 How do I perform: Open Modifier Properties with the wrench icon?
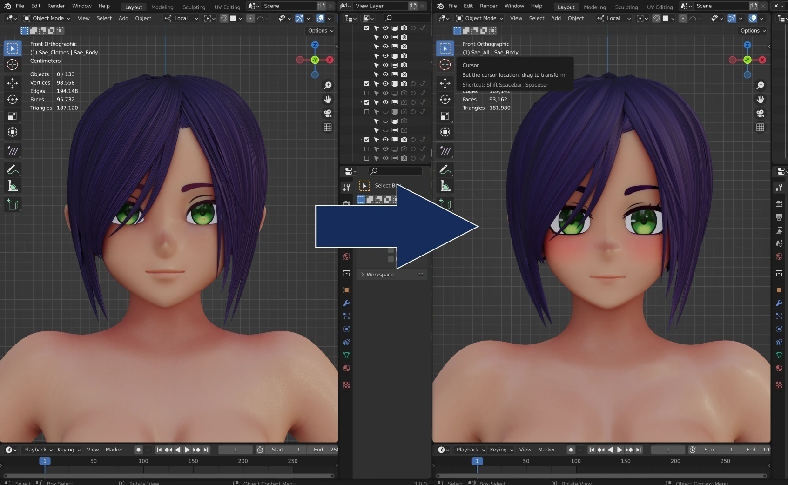pos(346,303)
